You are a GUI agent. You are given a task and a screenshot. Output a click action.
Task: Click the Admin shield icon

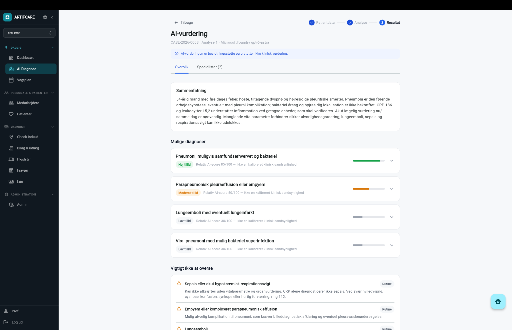click(x=11, y=205)
